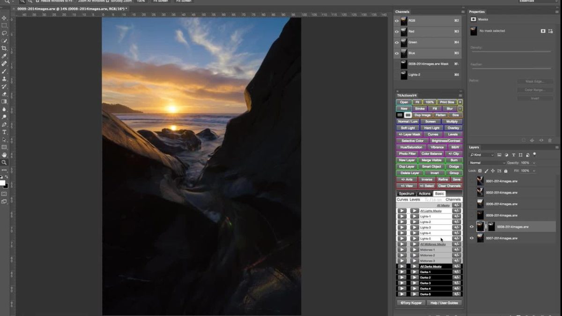Screen dimensions: 562x316
Task: Select the Move tool
Action: [x=4, y=18]
